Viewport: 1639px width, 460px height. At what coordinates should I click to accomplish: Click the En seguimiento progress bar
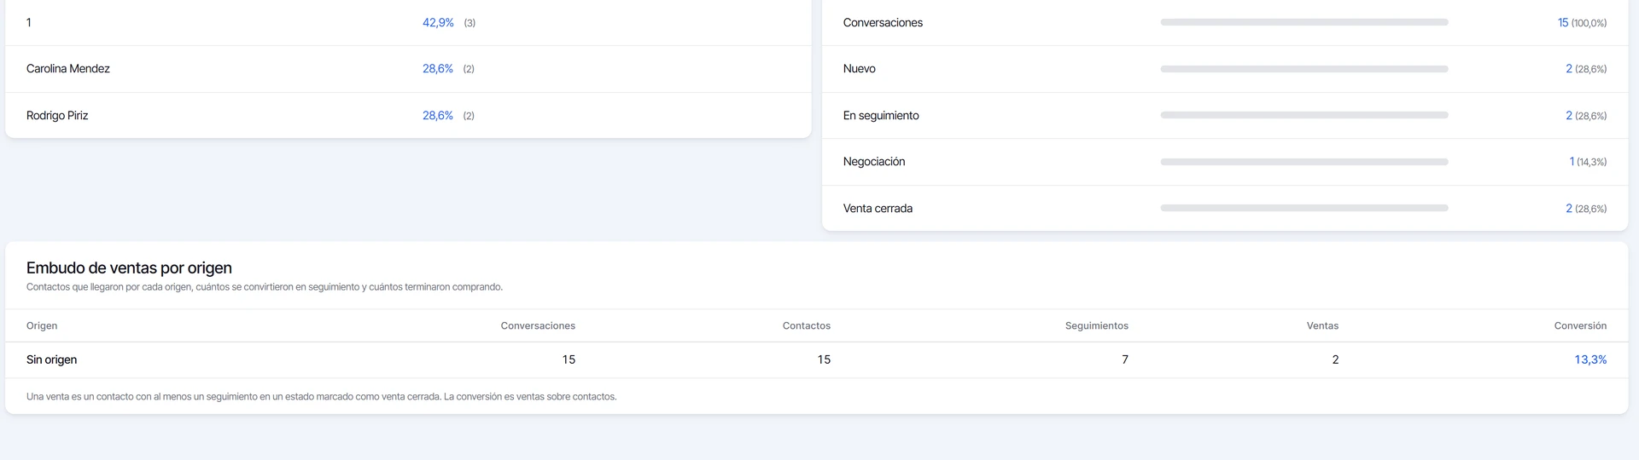coord(1304,115)
